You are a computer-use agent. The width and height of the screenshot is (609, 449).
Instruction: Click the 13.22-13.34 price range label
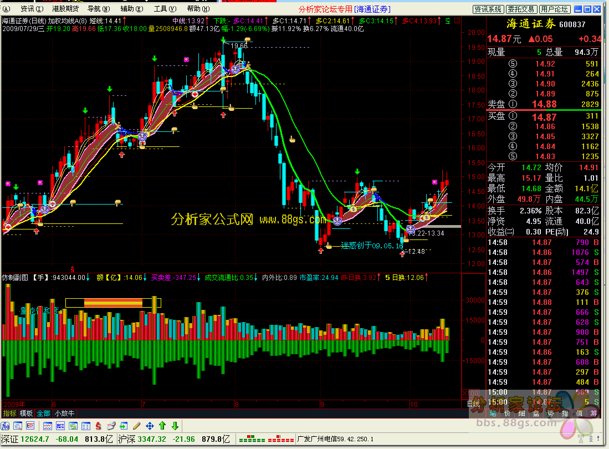tap(427, 233)
